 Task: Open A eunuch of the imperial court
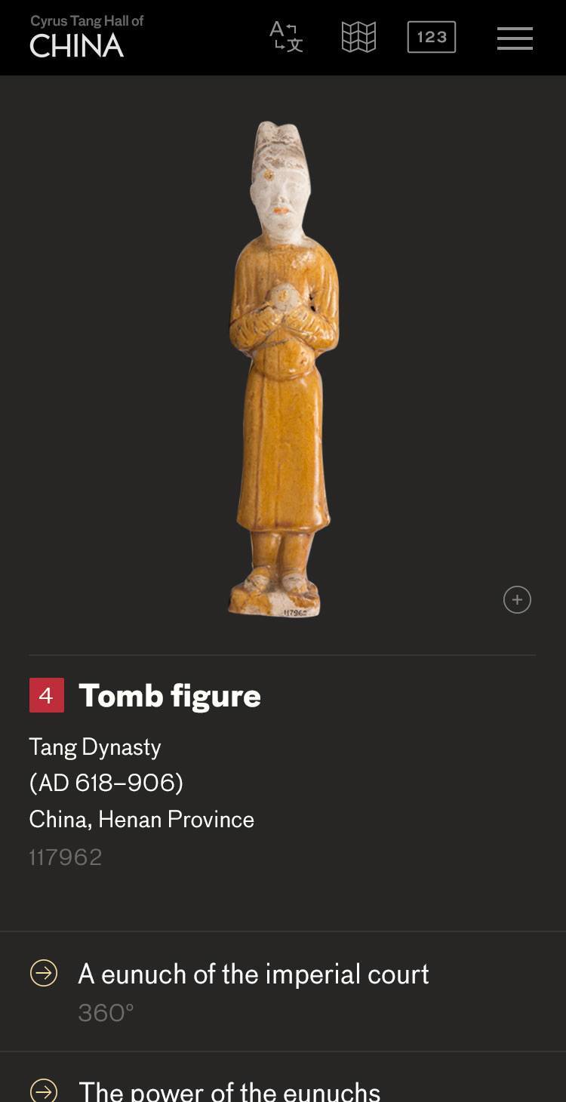click(x=283, y=991)
